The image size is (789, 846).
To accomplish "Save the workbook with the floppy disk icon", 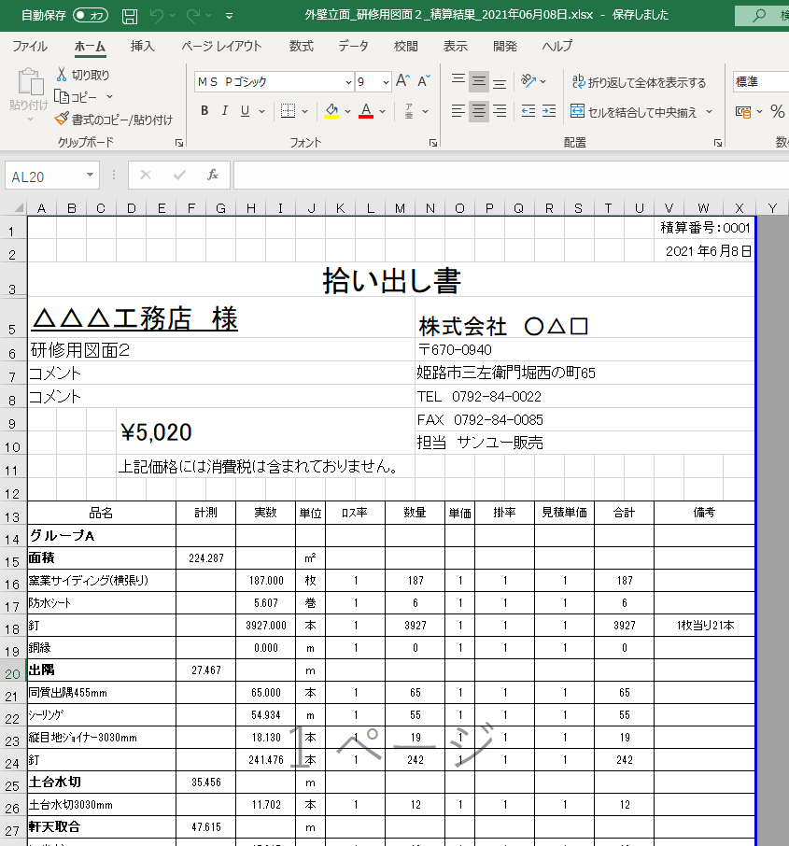I will tap(130, 16).
